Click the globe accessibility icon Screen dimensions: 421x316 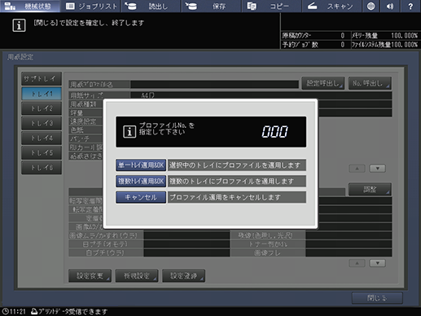click(x=371, y=6)
